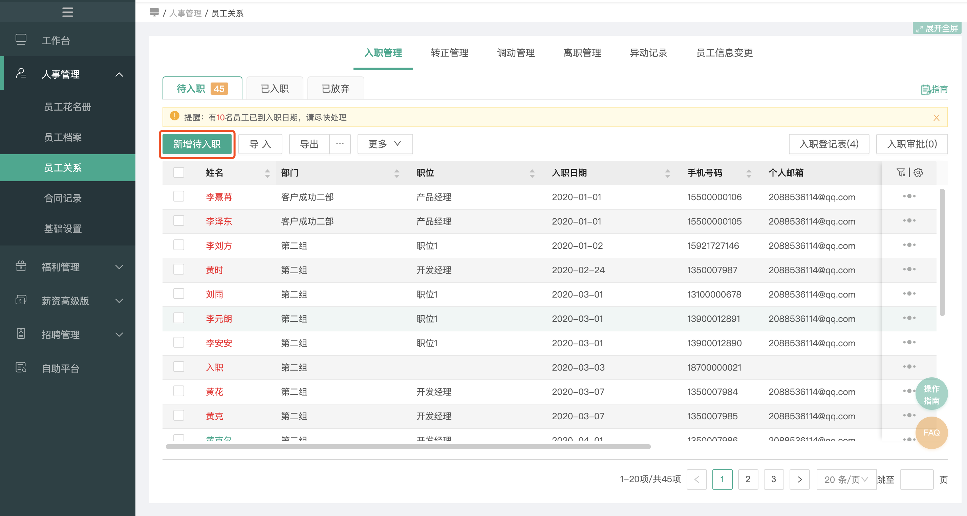Click the 招聘管理 badge icon
This screenshot has height=516, width=967.
click(x=21, y=334)
